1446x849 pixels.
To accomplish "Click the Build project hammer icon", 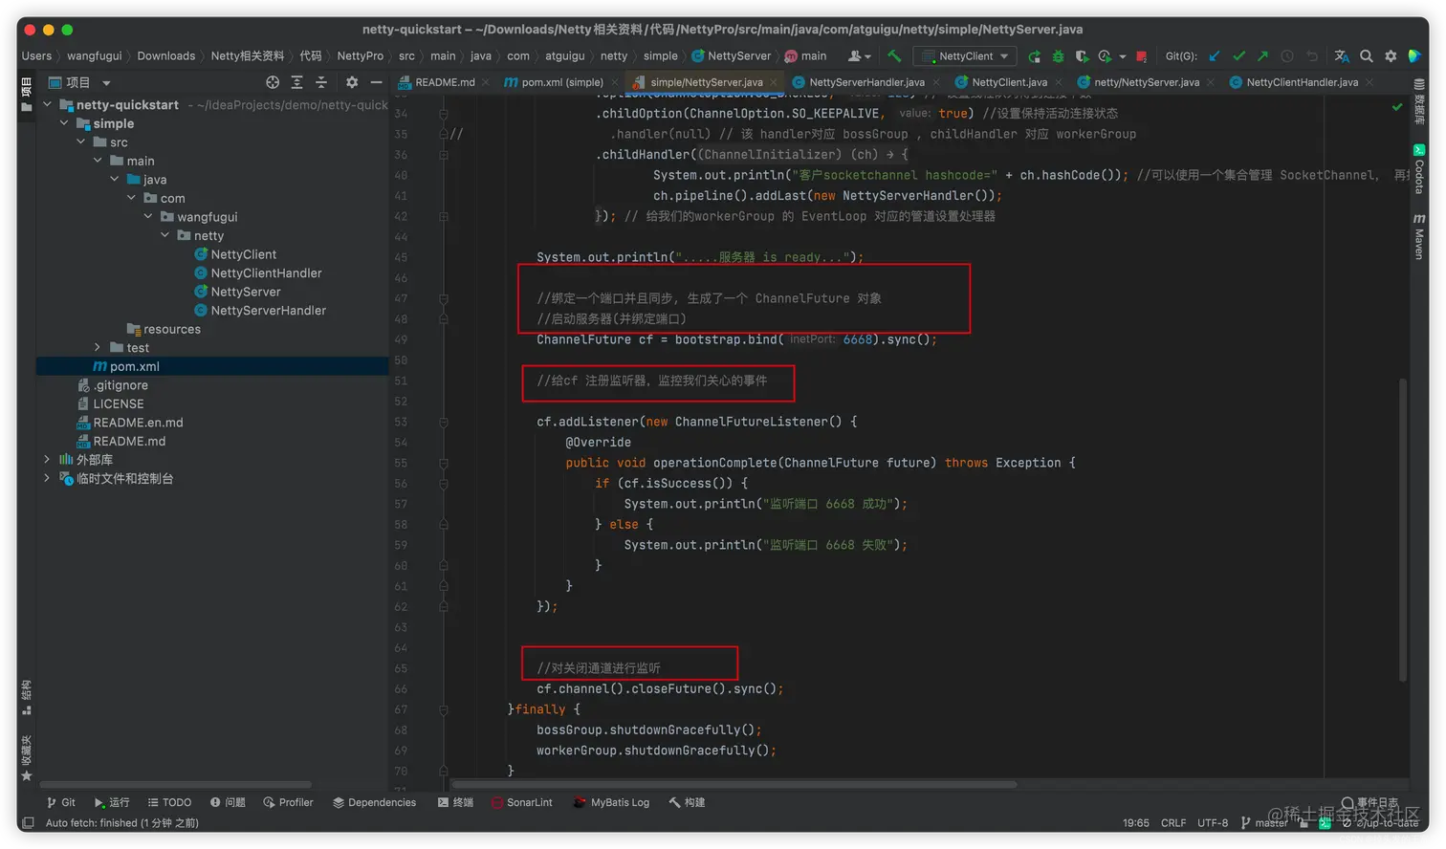I will point(894,56).
